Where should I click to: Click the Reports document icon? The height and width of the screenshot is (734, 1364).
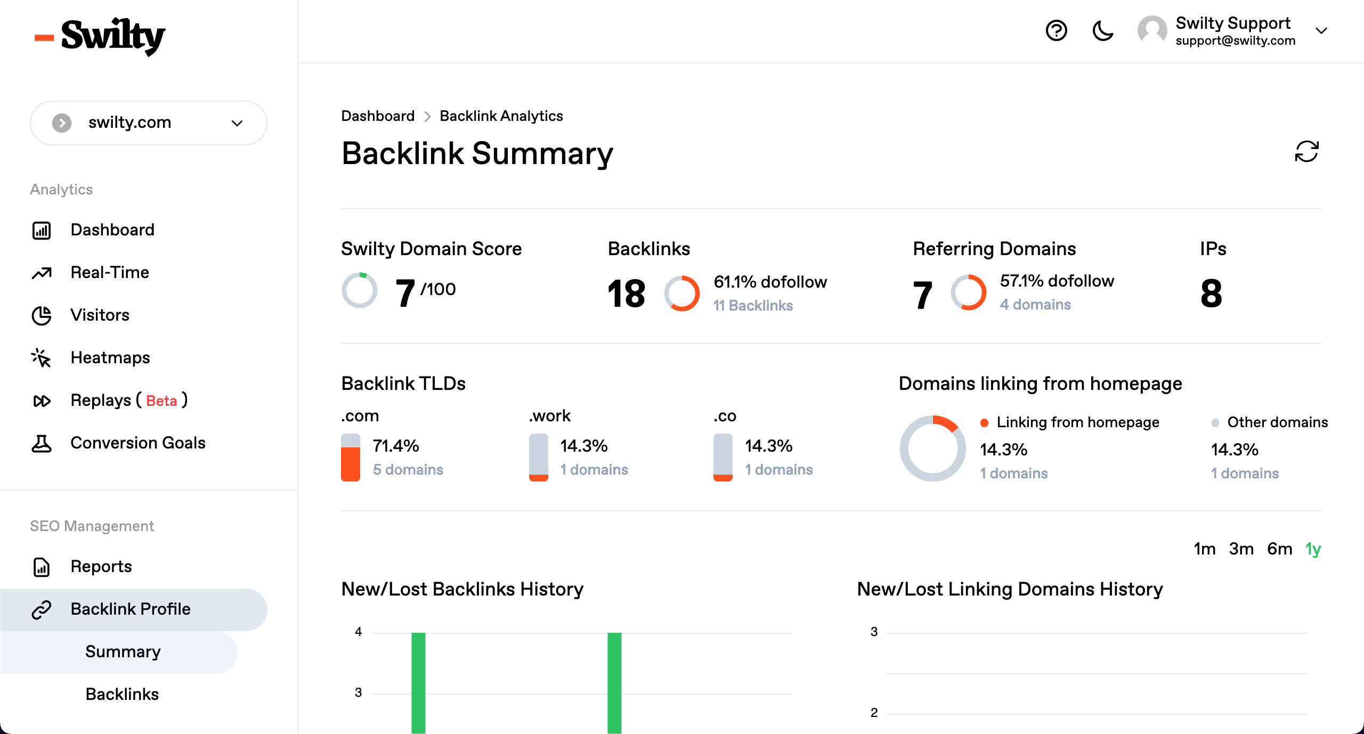[x=42, y=567]
